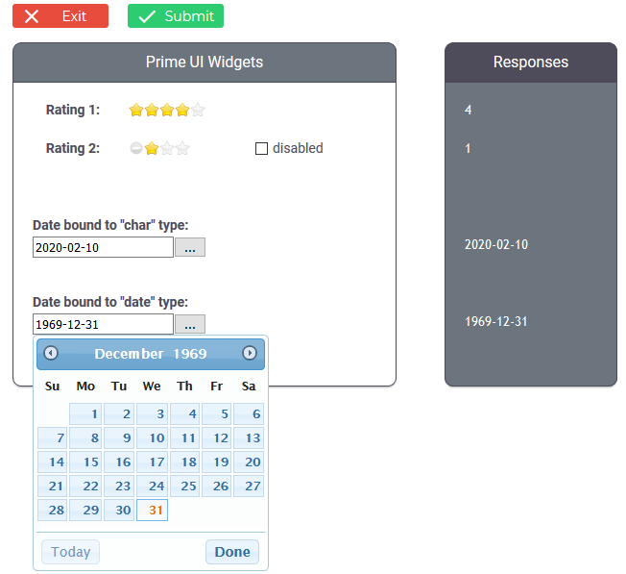The width and height of the screenshot is (626, 574).
Task: Click the Today button
Action: [x=71, y=552]
